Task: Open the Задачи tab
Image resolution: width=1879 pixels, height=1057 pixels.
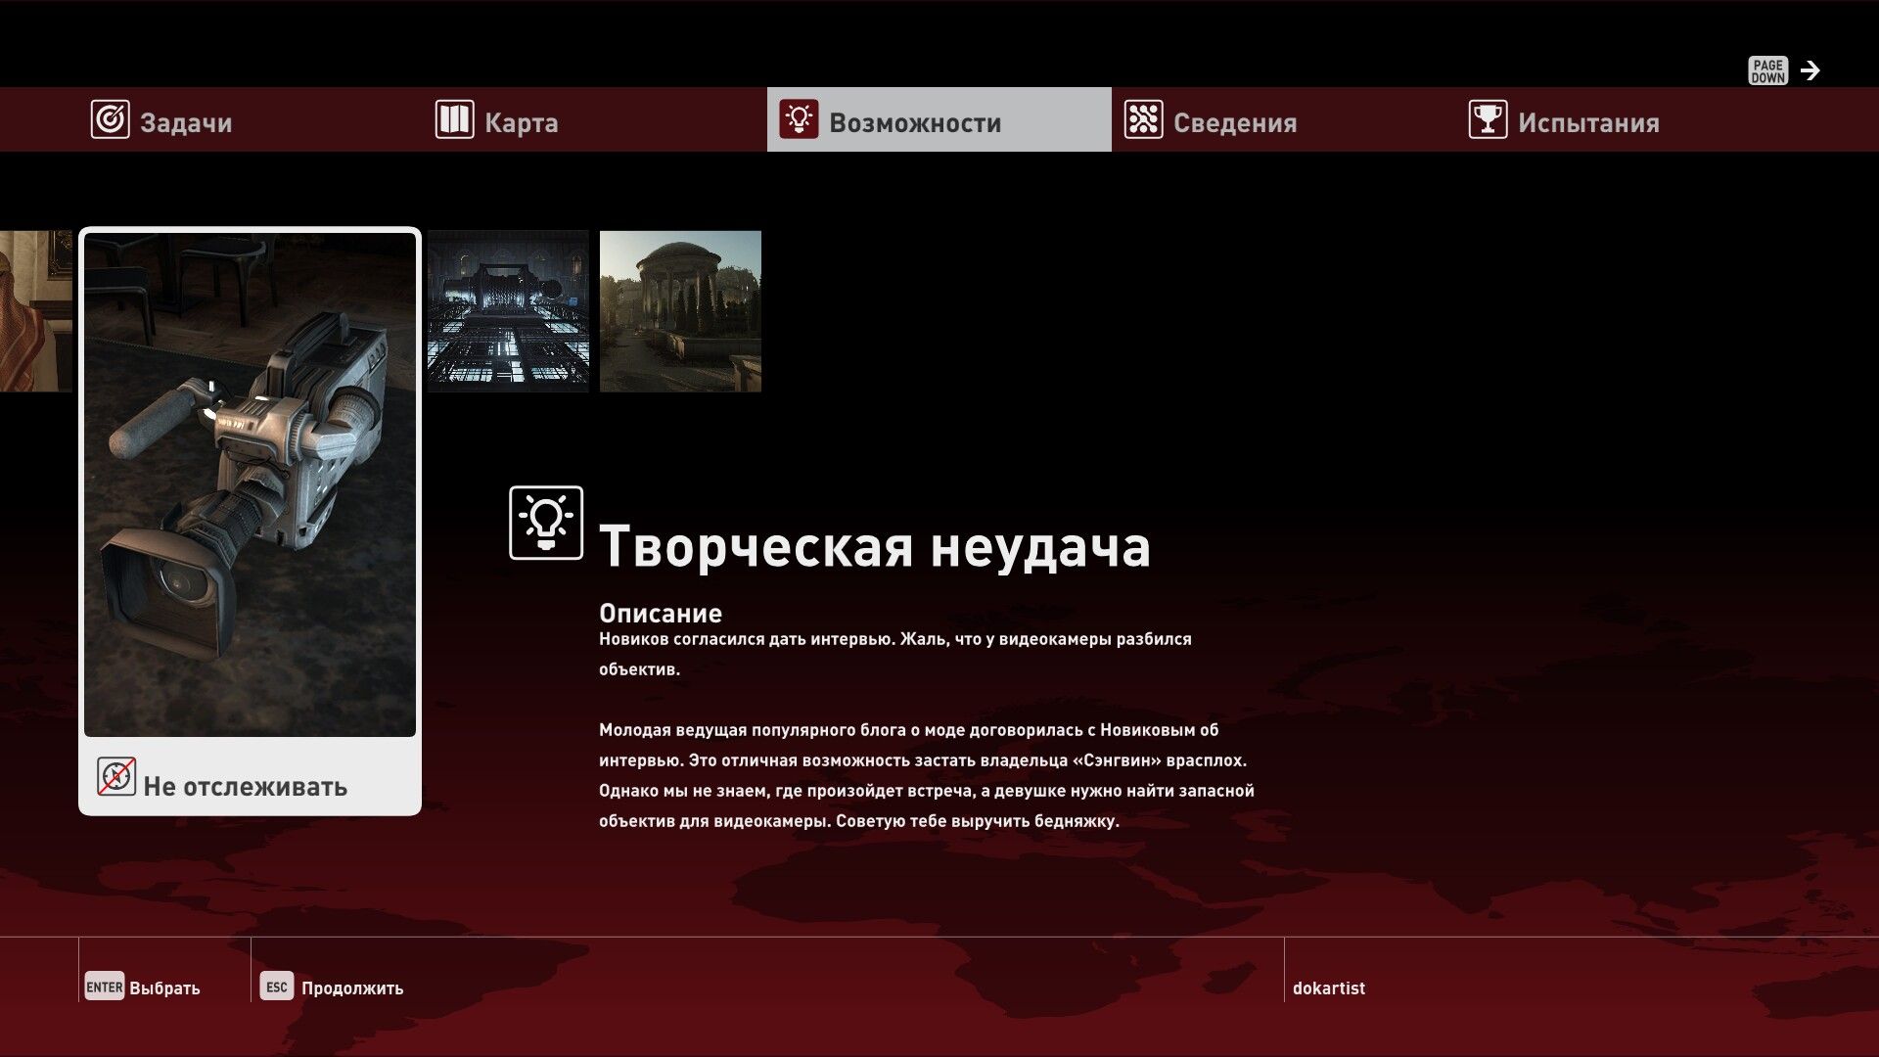Action: click(186, 122)
